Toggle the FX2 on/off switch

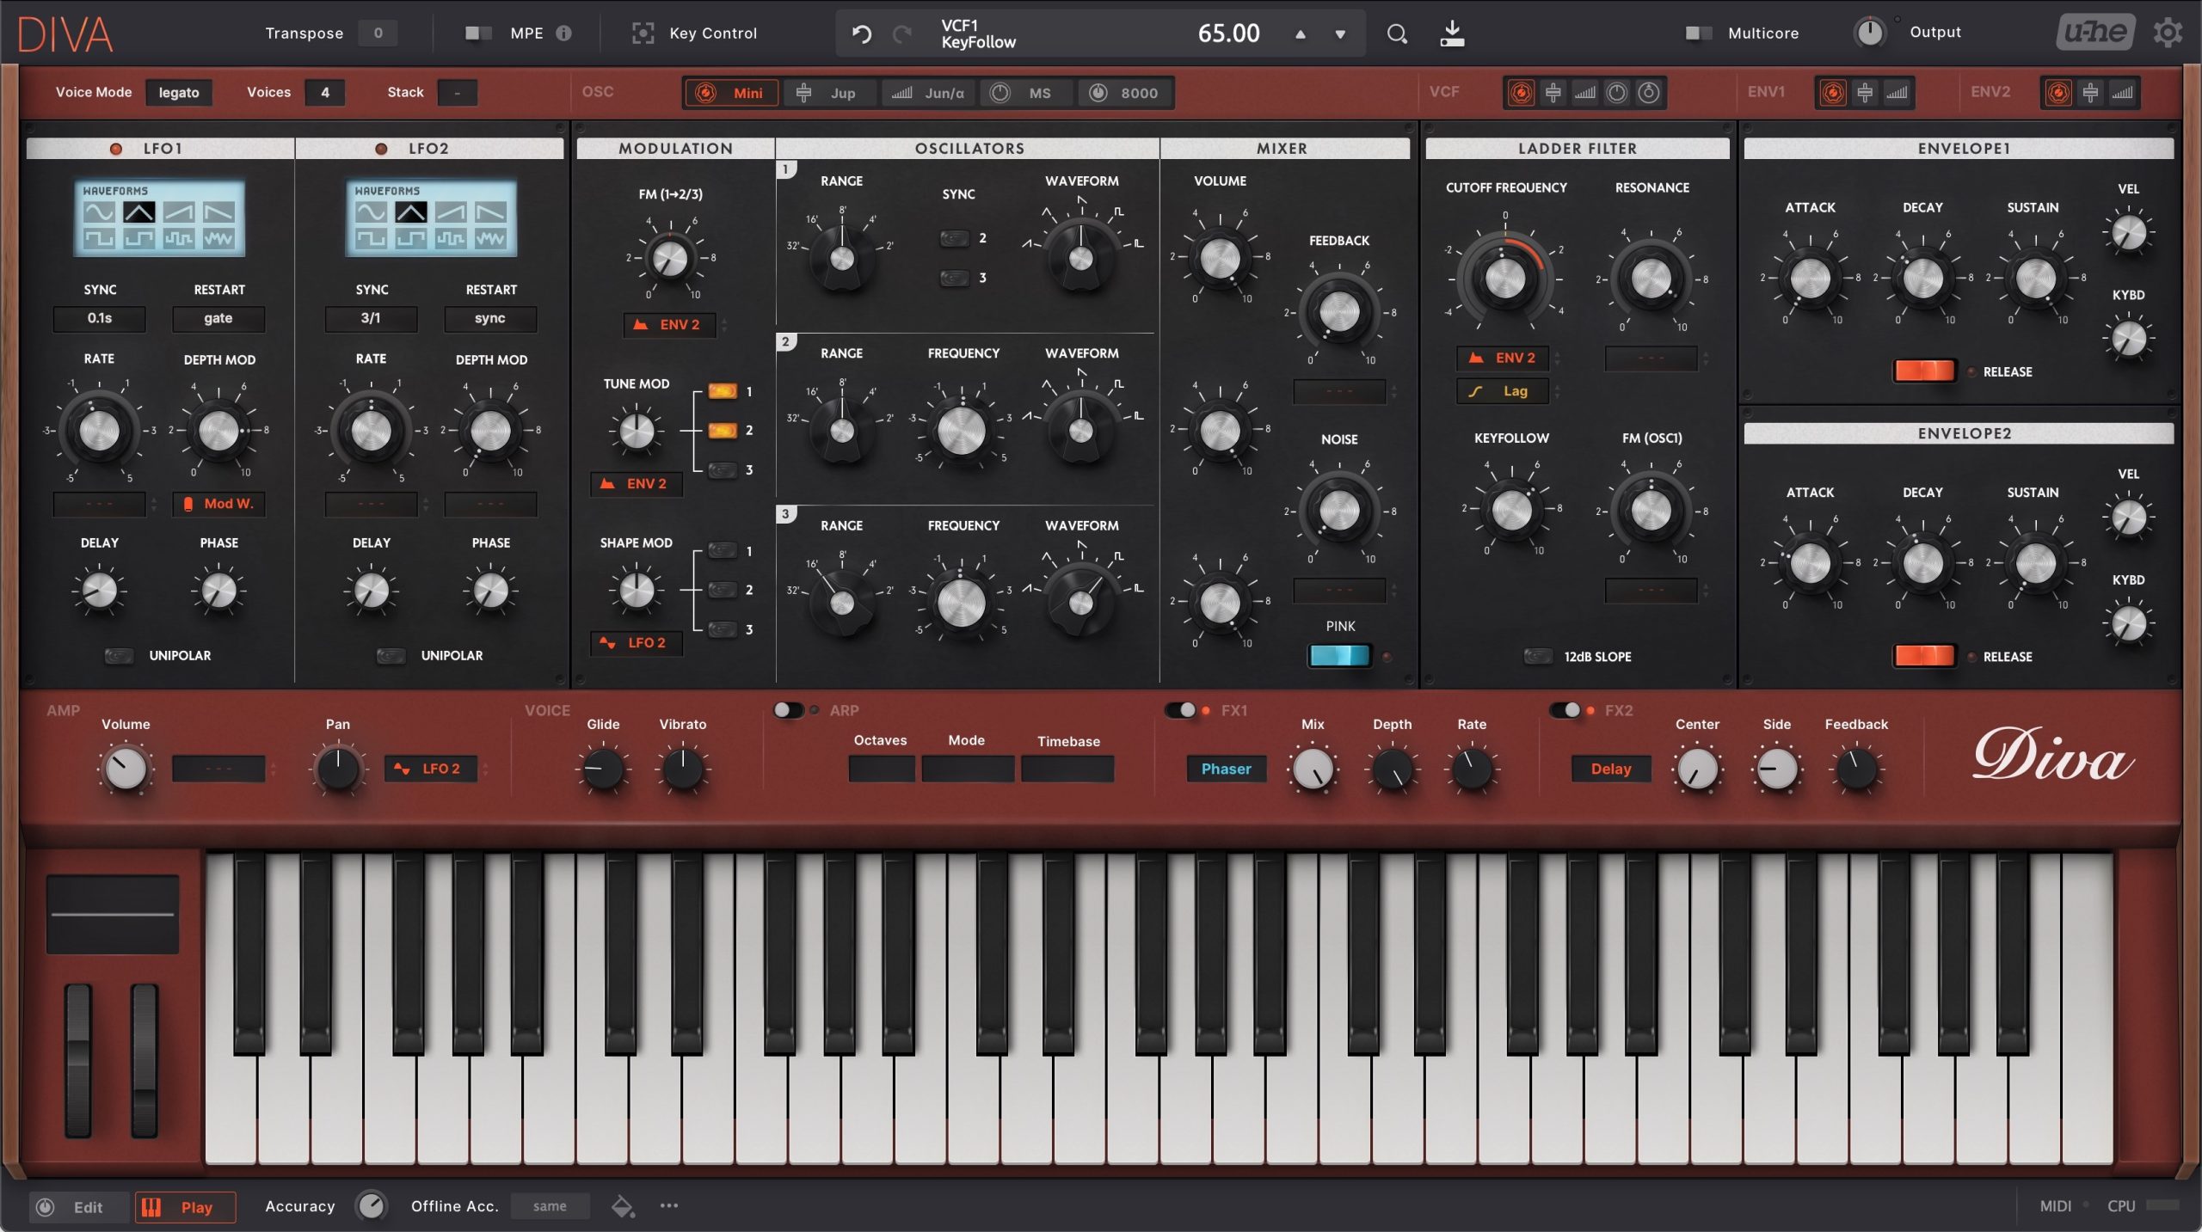click(1565, 710)
